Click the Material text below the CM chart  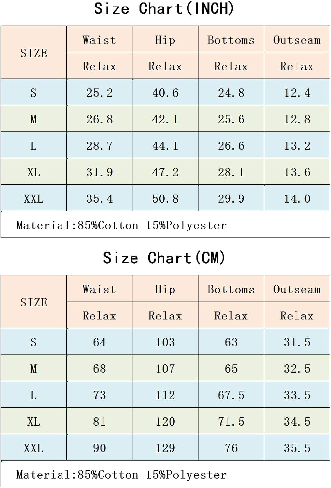point(121,475)
